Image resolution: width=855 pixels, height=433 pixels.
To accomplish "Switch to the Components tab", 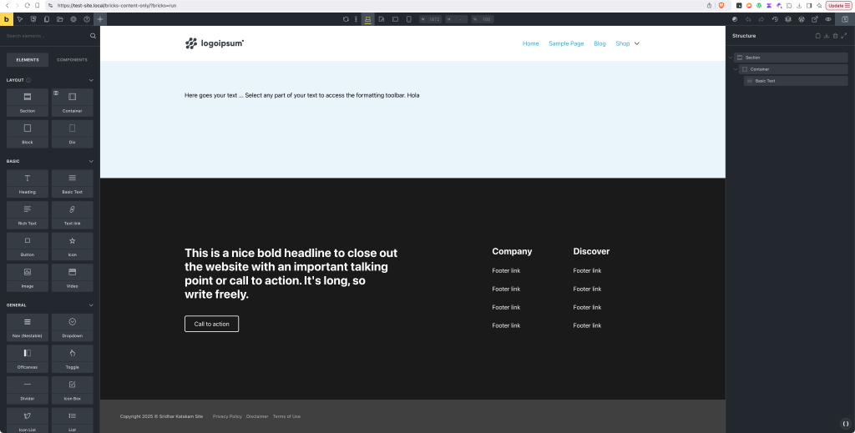I will (72, 60).
